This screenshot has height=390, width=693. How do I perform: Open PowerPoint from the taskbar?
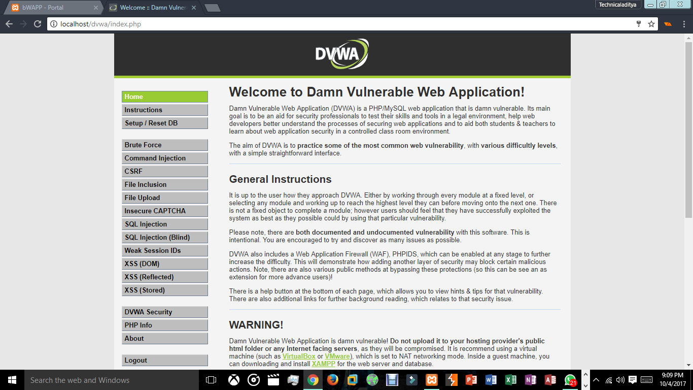(x=471, y=380)
